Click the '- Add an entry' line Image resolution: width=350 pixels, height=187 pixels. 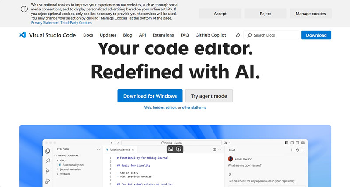(127, 173)
